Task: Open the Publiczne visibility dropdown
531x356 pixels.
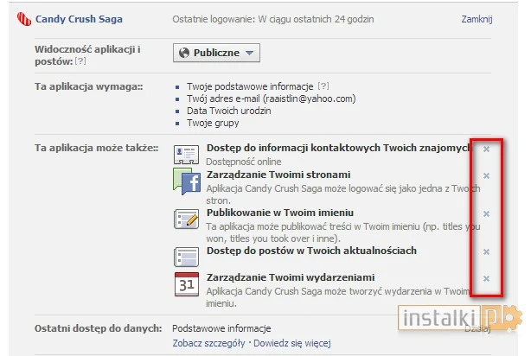Action: point(216,53)
